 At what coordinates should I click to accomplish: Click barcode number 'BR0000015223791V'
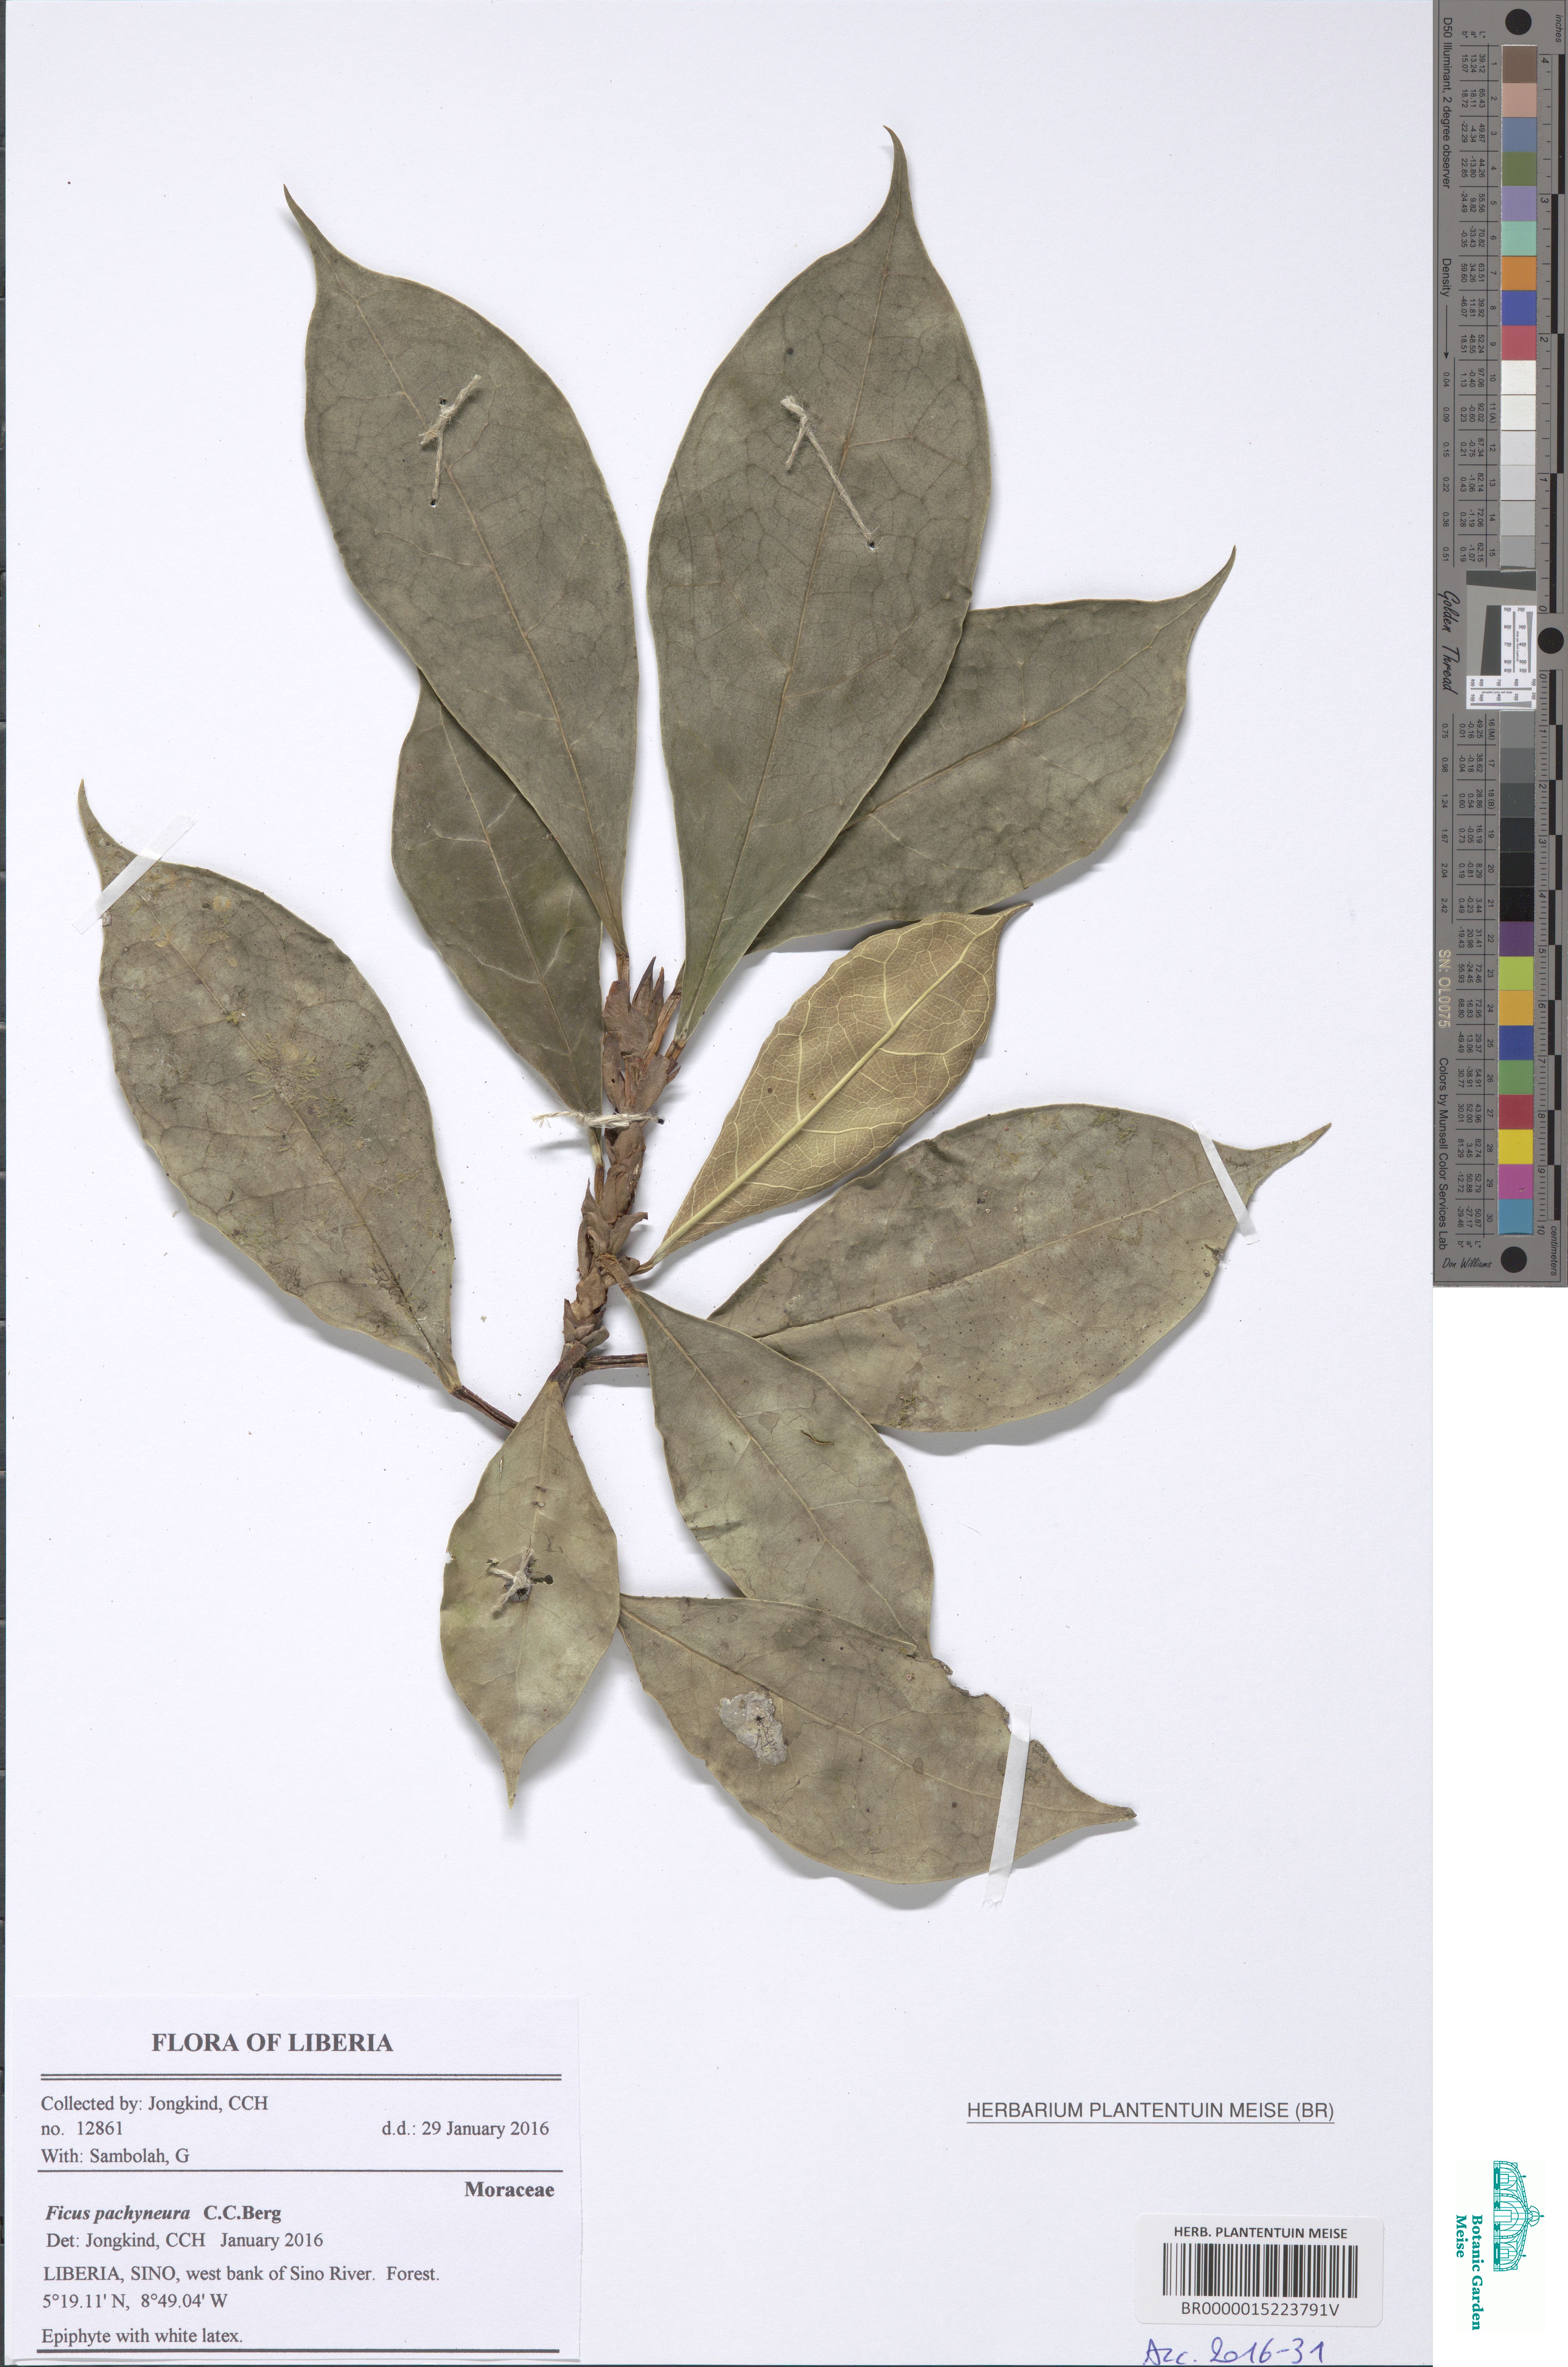[x=1260, y=2310]
